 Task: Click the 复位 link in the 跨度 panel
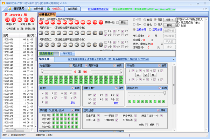point(73,103)
